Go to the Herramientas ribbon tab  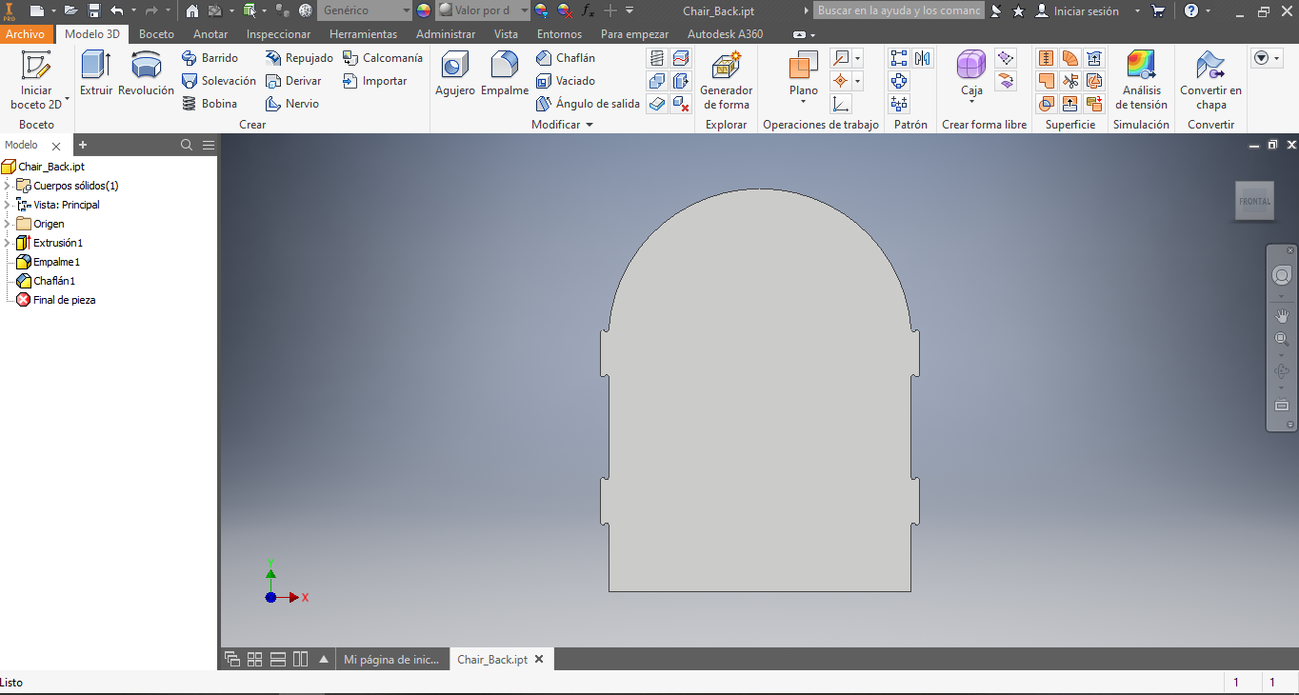tap(363, 34)
